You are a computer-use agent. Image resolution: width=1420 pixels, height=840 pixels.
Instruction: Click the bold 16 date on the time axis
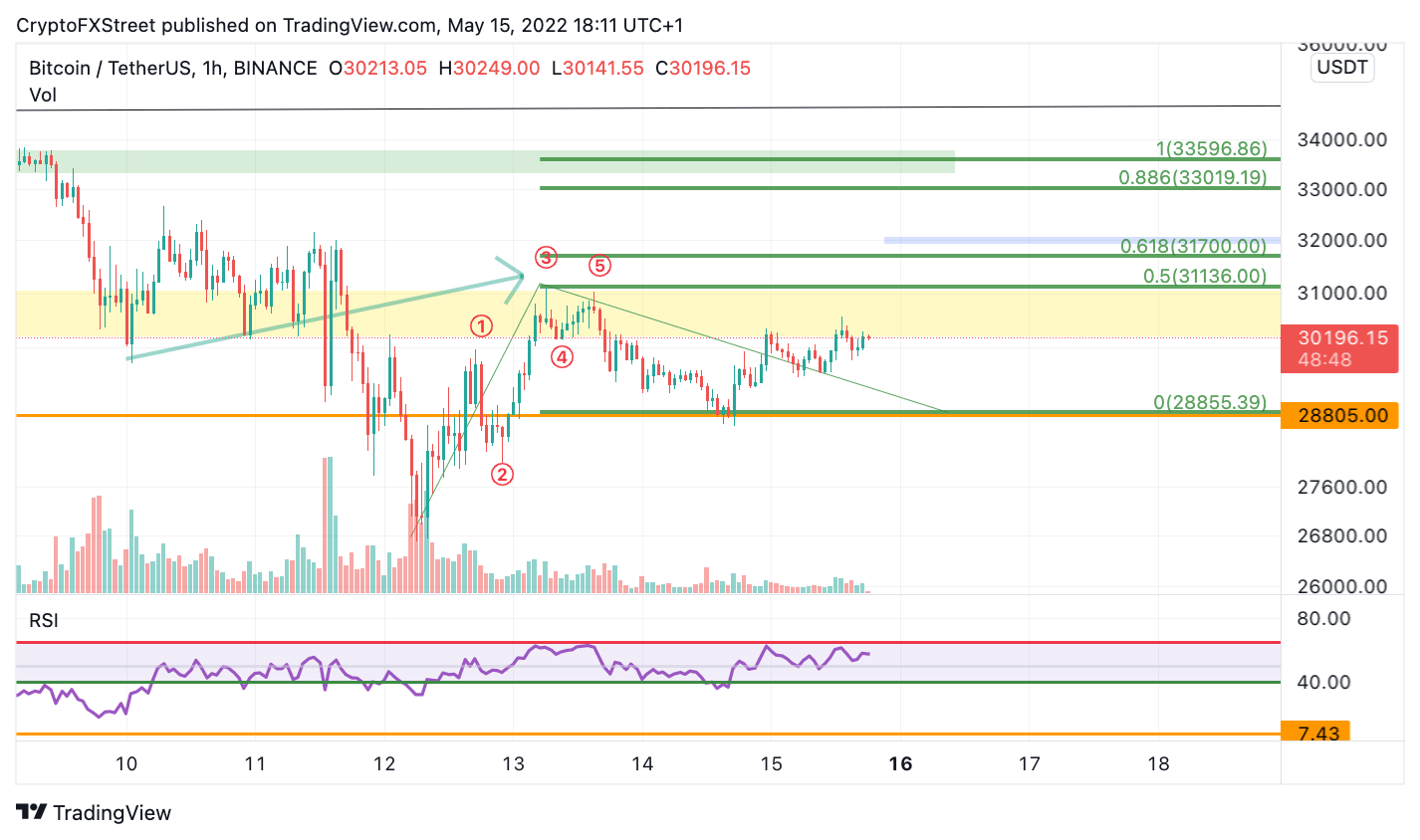(901, 765)
